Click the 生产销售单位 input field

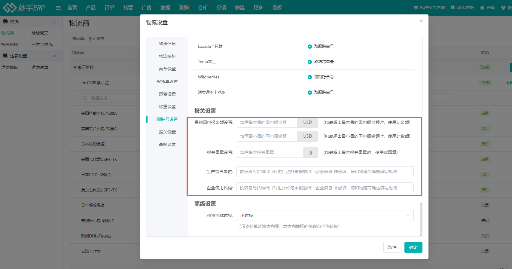(325, 172)
